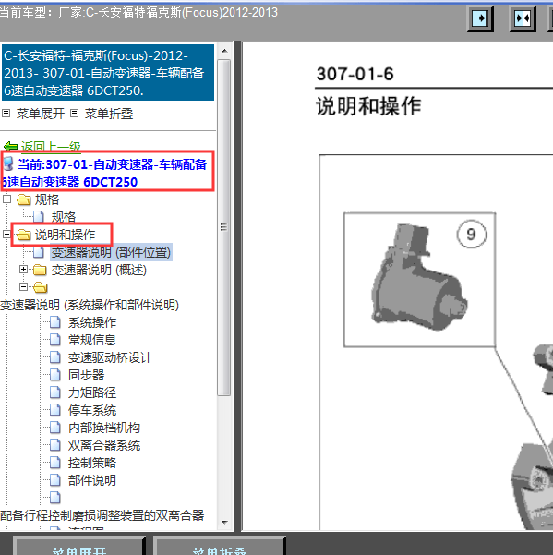Click the 控制策略 page icon
The image size is (553, 555).
[x=54, y=463]
